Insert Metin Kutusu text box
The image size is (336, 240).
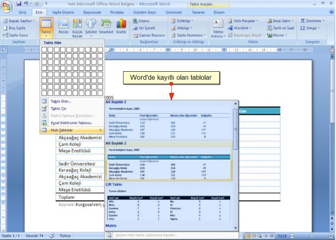[218, 28]
